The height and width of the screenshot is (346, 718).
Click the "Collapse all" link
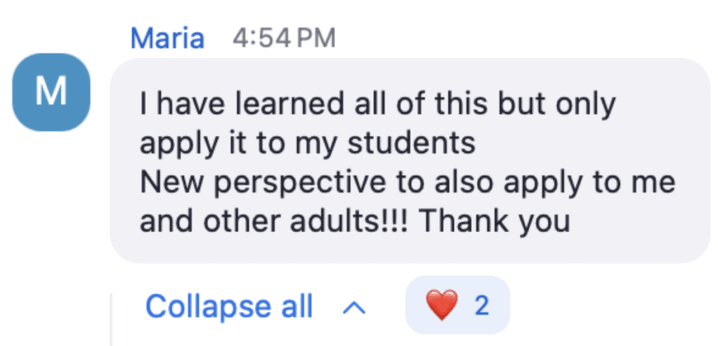[229, 307]
